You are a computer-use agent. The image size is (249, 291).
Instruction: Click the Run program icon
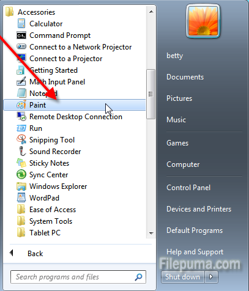pyautogui.click(x=21, y=128)
